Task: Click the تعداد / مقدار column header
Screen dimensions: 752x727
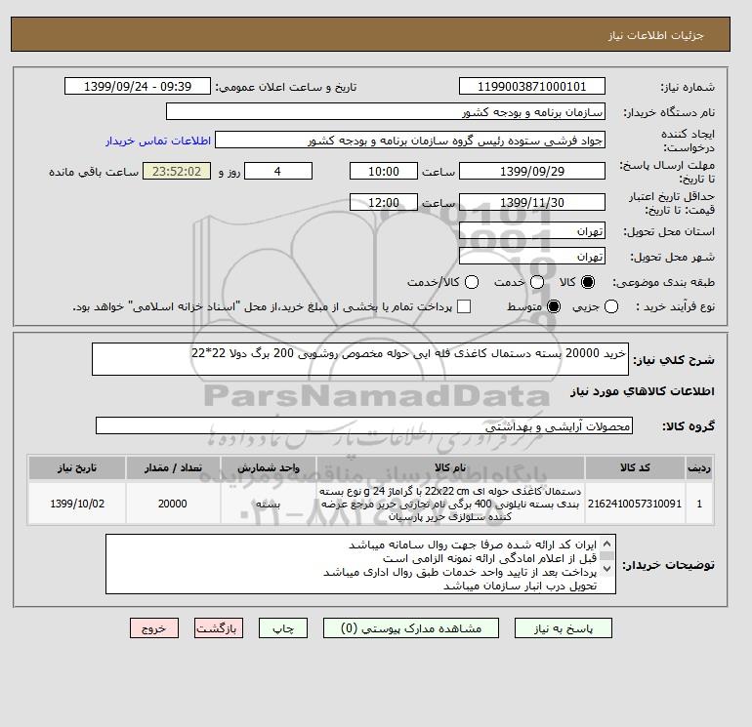Action: click(x=173, y=467)
